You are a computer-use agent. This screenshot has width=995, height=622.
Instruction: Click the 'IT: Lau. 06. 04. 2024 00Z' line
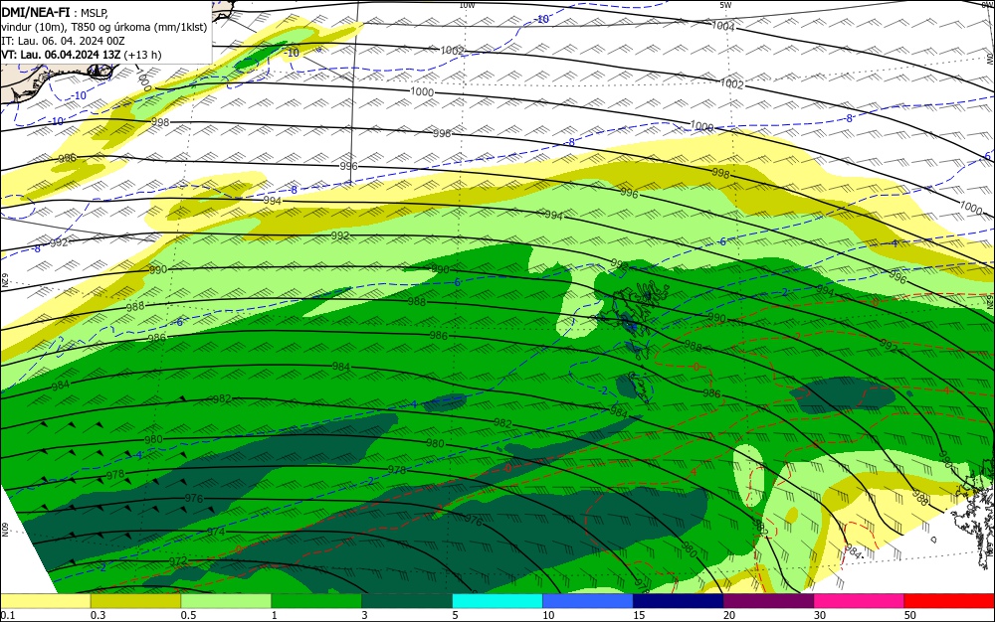tap(63, 41)
